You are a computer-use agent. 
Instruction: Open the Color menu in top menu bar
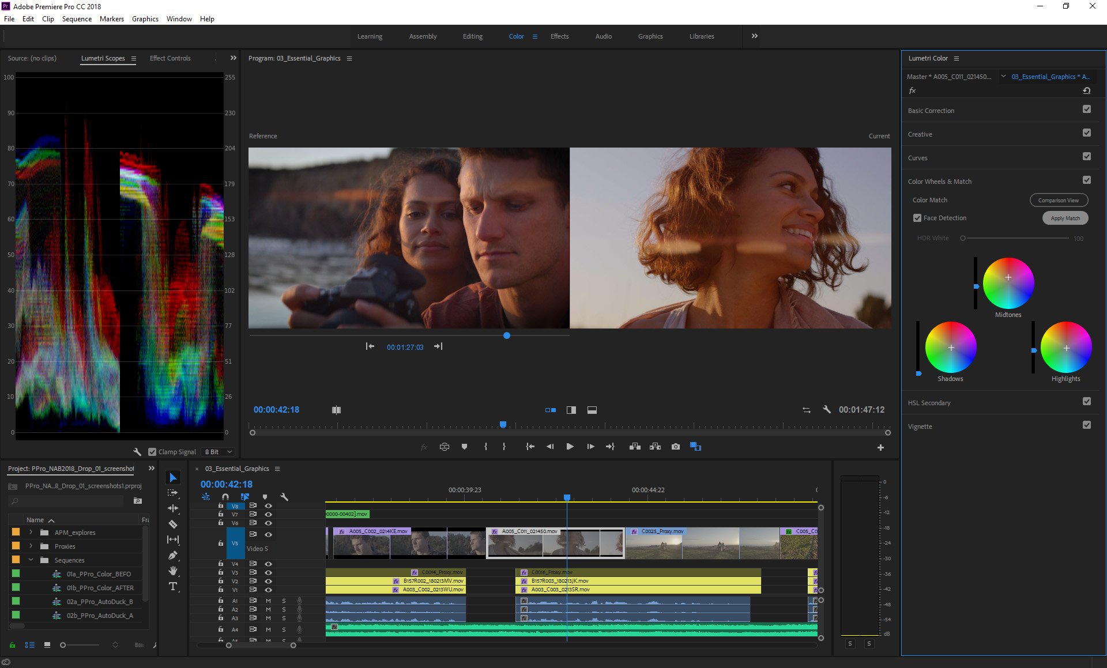515,36
